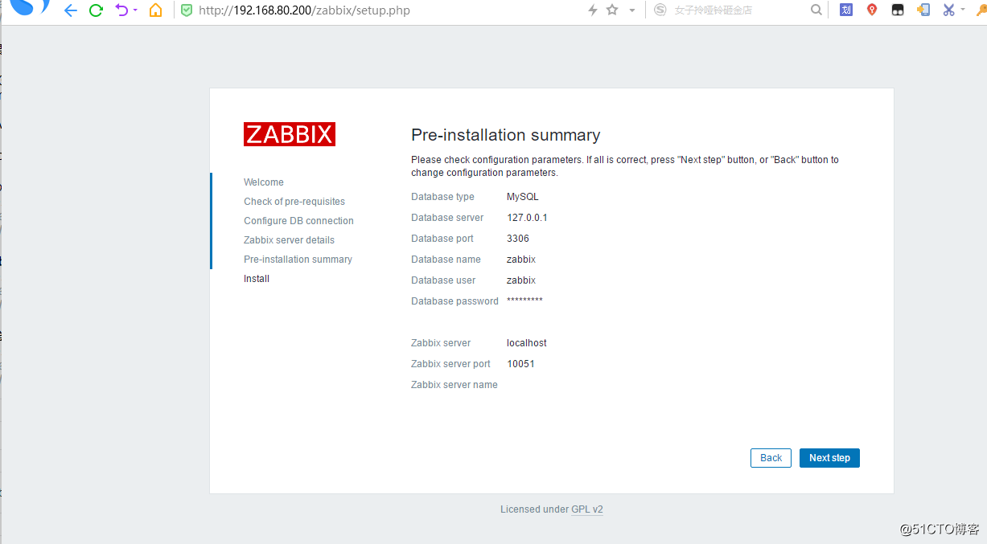Select Zabbix server details step

click(x=289, y=240)
